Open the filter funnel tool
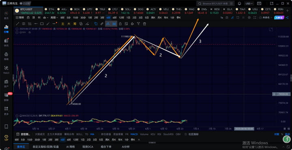This screenshot has height=150, width=292. [138, 24]
